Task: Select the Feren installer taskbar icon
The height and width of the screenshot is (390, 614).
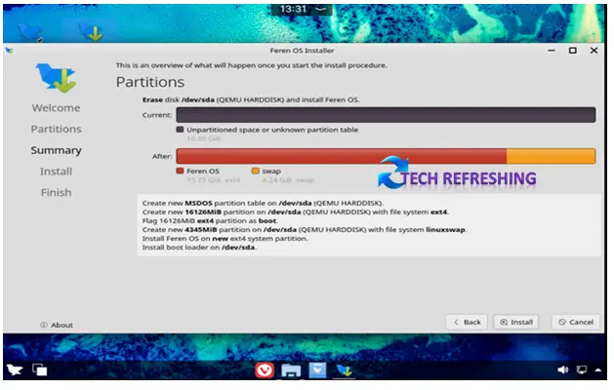Action: click(344, 370)
